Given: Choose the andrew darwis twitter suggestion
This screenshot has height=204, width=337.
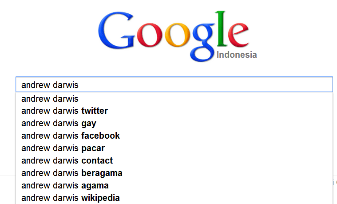Looking at the screenshot, I should [x=174, y=111].
